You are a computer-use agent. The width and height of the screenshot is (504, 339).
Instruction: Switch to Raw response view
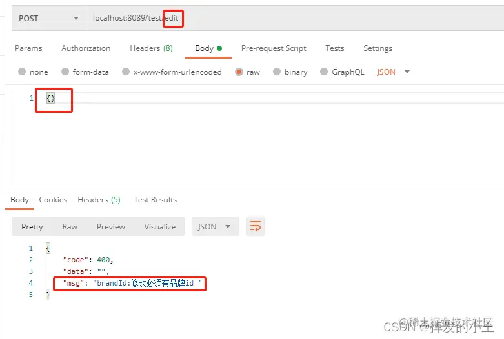point(70,227)
